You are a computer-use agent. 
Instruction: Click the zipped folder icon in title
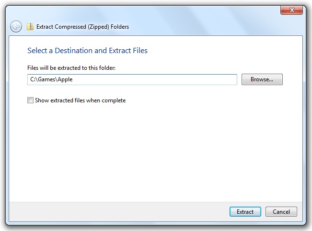30,26
